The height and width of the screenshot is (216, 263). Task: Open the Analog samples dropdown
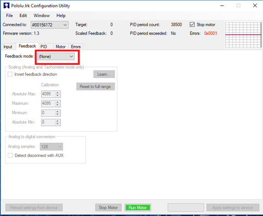pyautogui.click(x=52, y=146)
